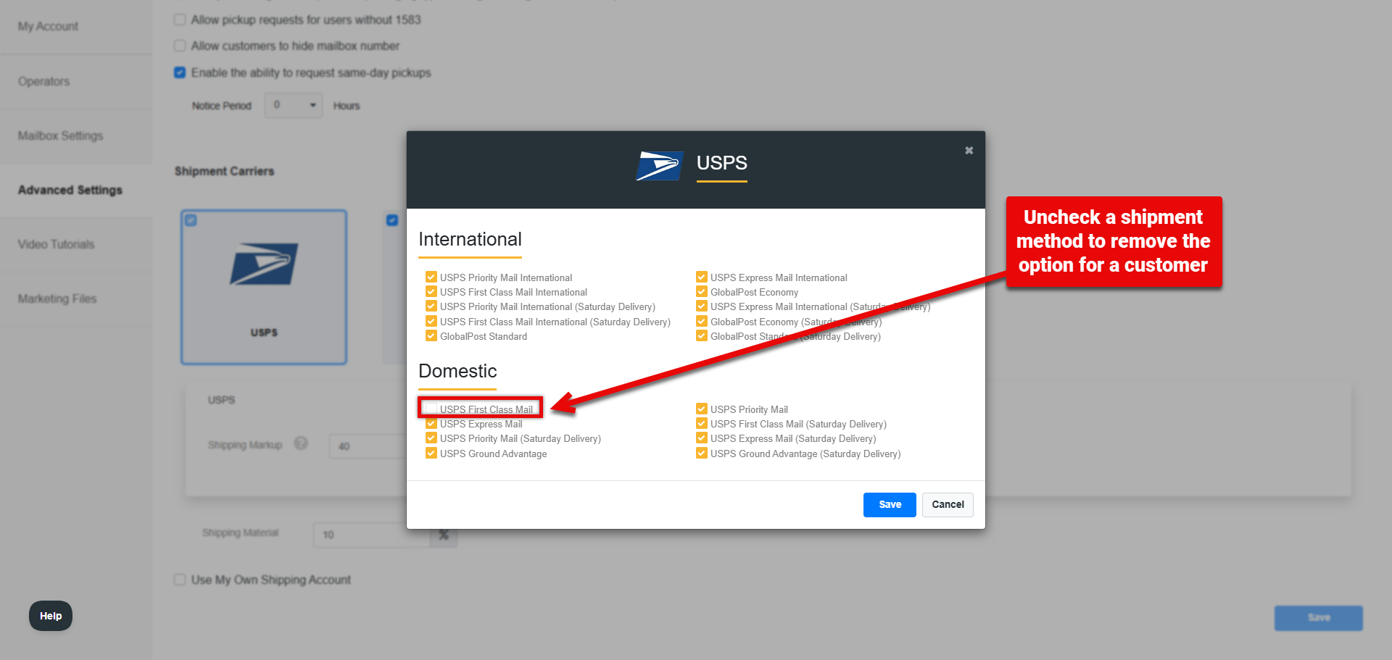This screenshot has width=1392, height=660.
Task: Click the shipping material tools icon button
Action: click(x=444, y=535)
